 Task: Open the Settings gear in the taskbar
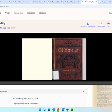tap(67, 110)
